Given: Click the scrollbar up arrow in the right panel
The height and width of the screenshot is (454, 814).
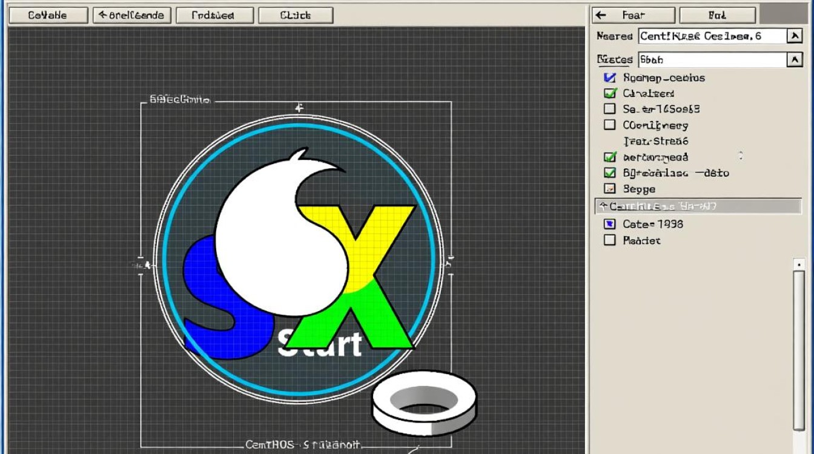Looking at the screenshot, I should pyautogui.click(x=799, y=265).
